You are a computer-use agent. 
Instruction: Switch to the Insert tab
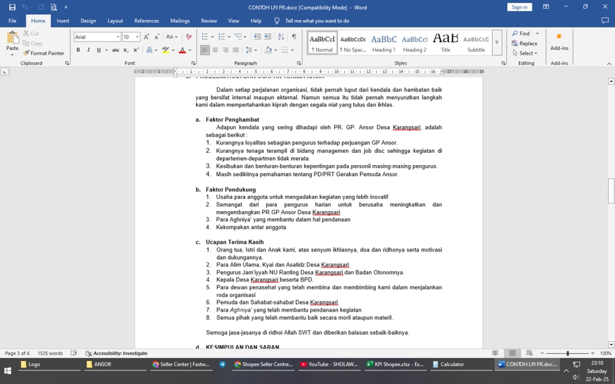pos(63,20)
